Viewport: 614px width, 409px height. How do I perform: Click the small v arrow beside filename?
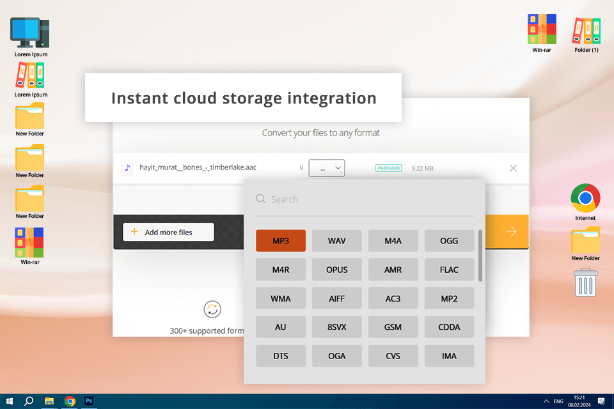coord(301,167)
